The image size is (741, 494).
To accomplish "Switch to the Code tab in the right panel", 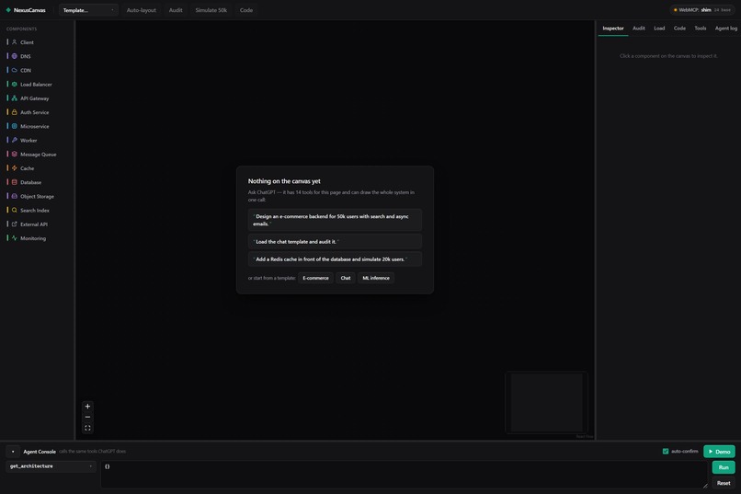I will (x=679, y=29).
